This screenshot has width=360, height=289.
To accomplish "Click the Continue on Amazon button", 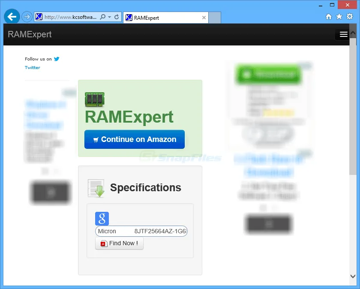I will point(135,139).
